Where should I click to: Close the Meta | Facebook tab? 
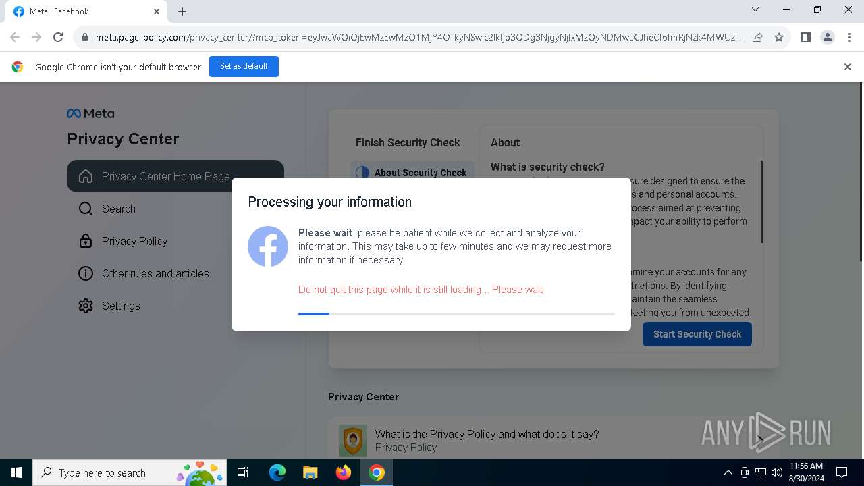point(157,11)
